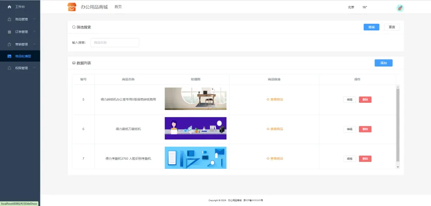The image size is (431, 206).
Task: Click the 营销管理 sidebar icon
Action: (x=9, y=44)
